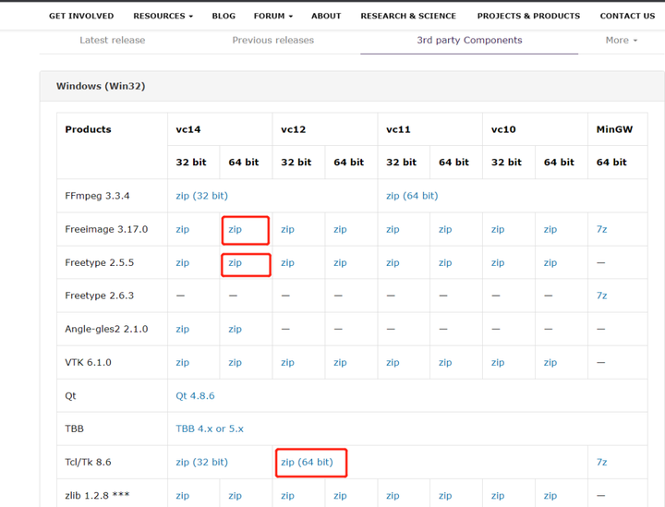Switch to the Latest release tab
This screenshot has width=665, height=507.
[113, 41]
